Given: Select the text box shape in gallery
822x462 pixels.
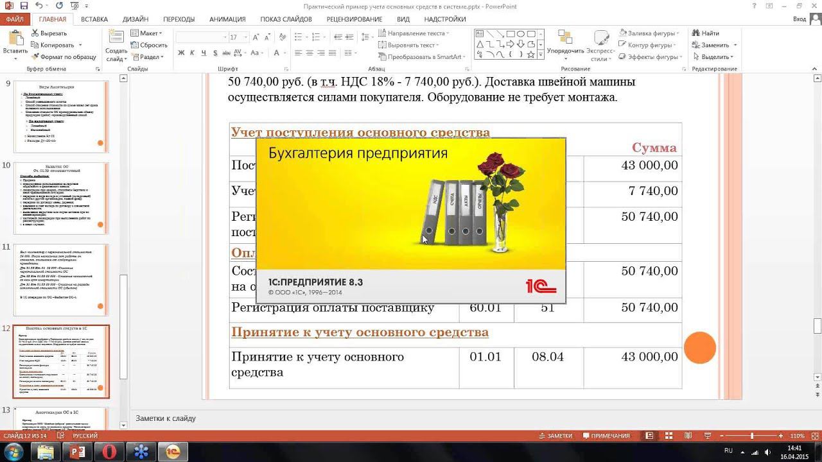Looking at the screenshot, I should click(480, 34).
